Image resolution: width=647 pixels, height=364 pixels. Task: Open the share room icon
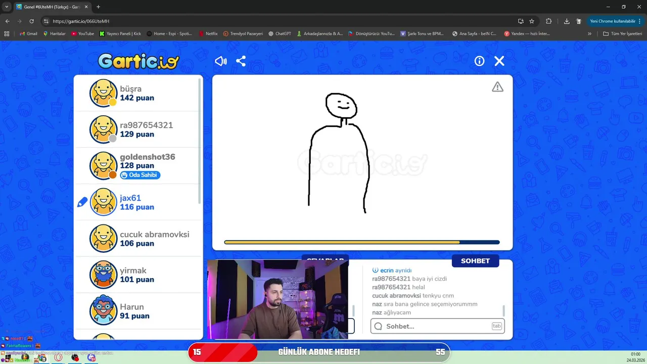(241, 61)
